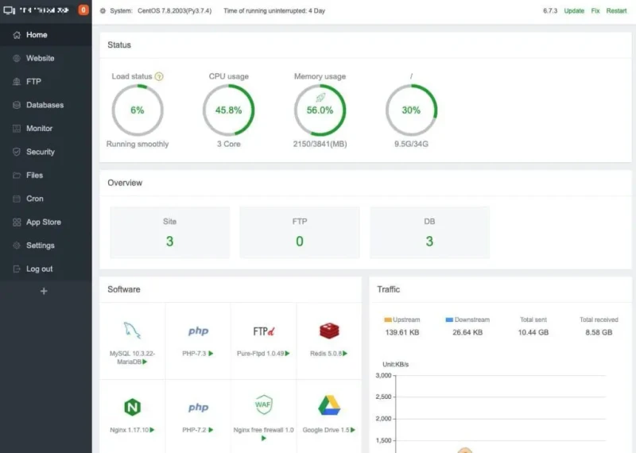Screen dimensions: 636x453
Task: Go to the Website section
Action: pyautogui.click(x=46, y=58)
